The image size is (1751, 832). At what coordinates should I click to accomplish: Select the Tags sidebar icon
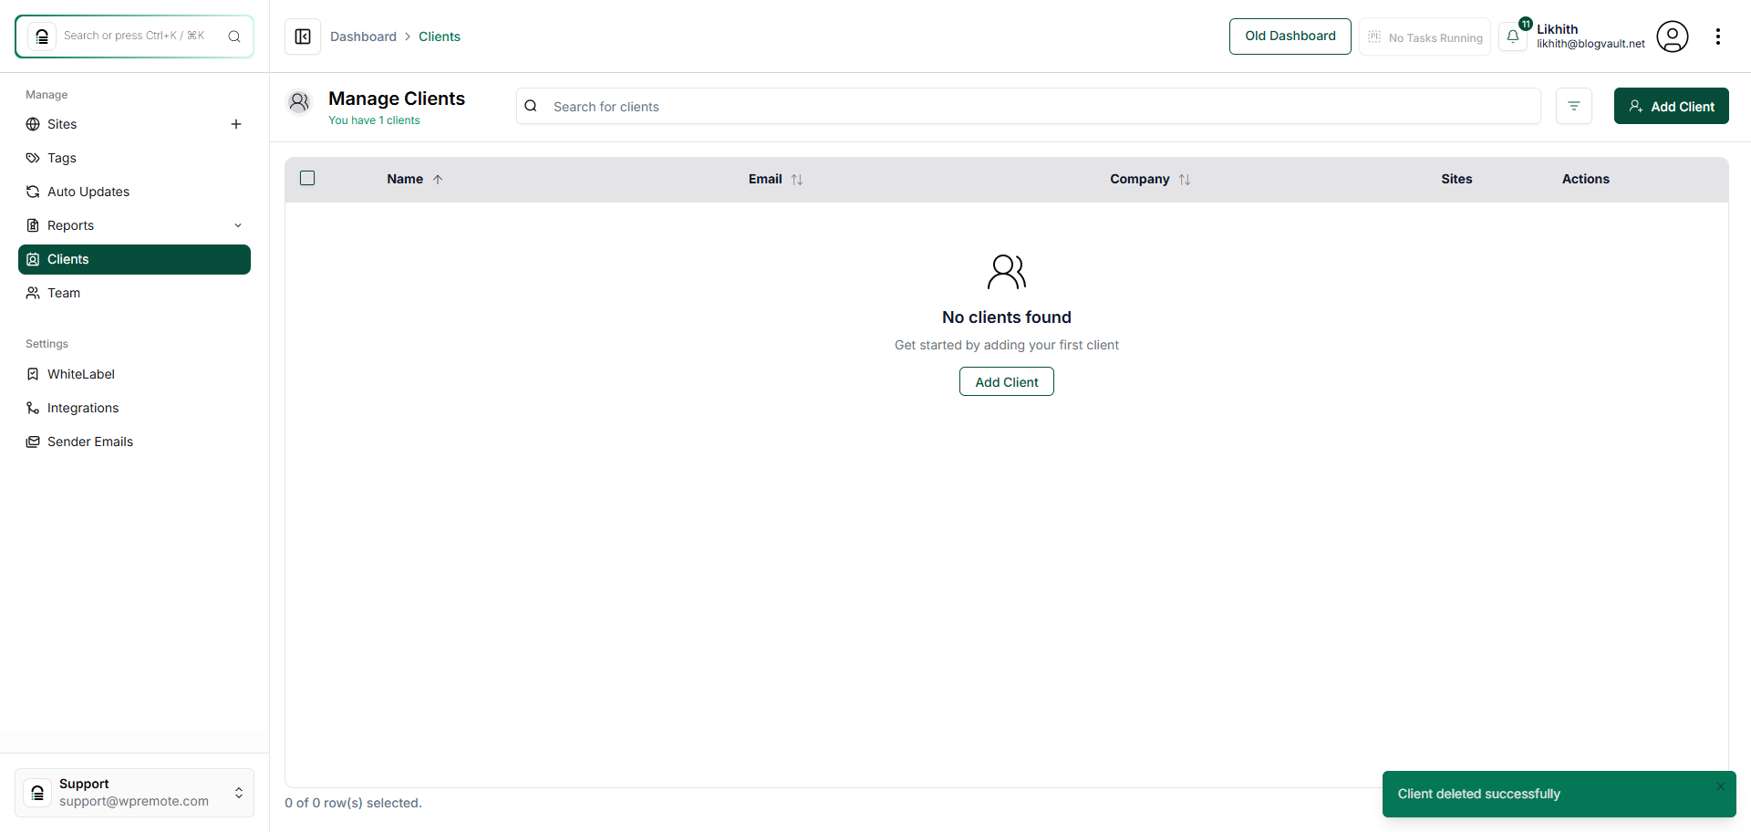pyautogui.click(x=34, y=158)
